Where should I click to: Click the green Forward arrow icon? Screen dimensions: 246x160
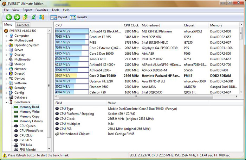pyautogui.click(x=17, y=17)
